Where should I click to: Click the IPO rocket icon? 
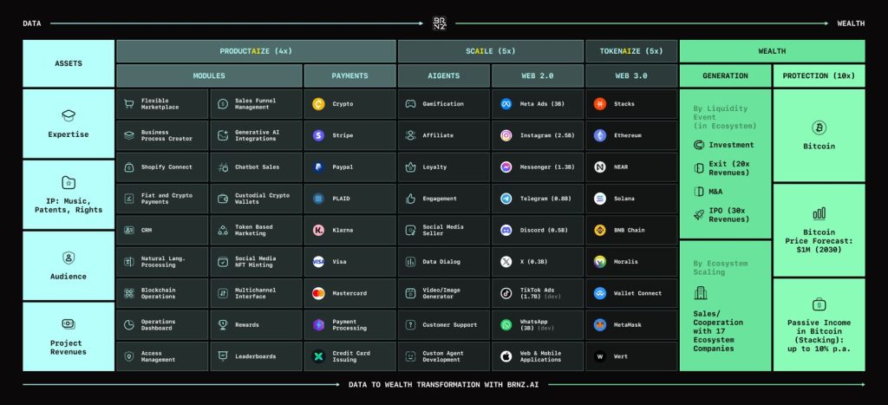[699, 215]
